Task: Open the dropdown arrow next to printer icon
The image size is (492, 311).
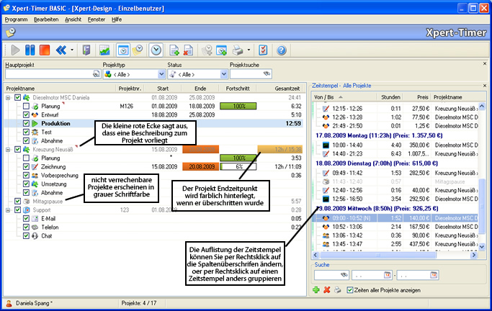Action: (249, 50)
